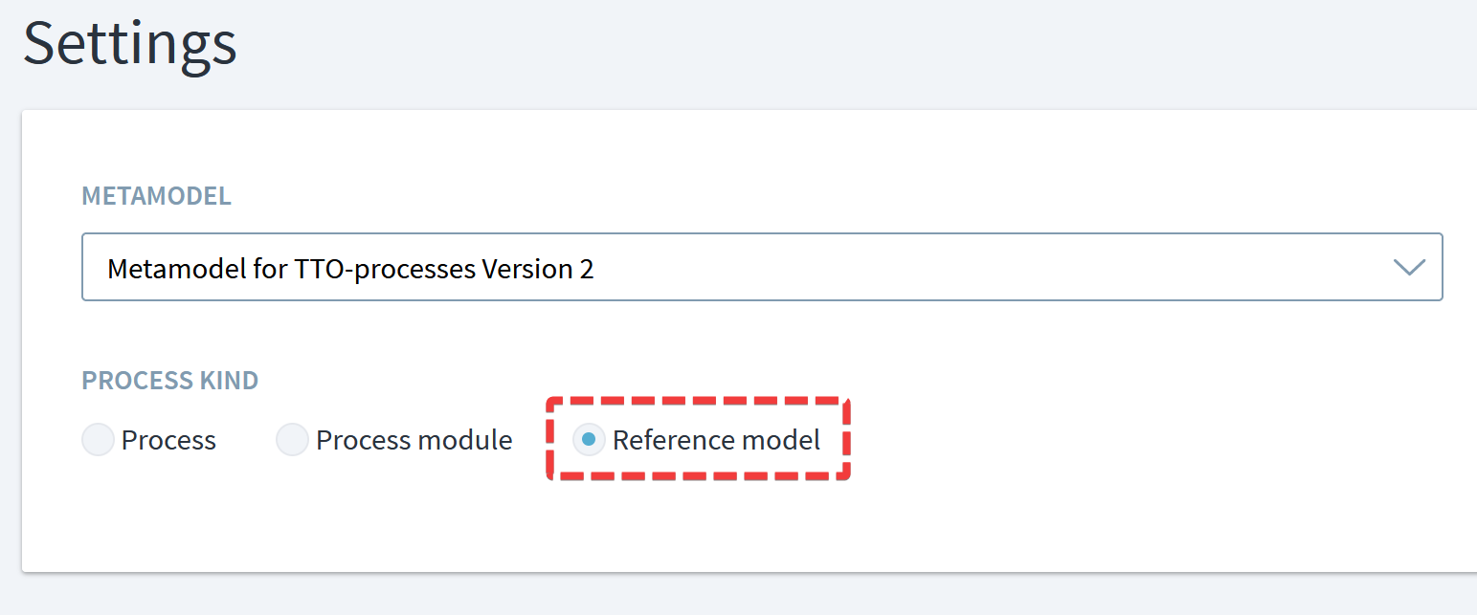Click the "Process module" label text
The width and height of the screenshot is (1477, 615).
[x=414, y=440]
